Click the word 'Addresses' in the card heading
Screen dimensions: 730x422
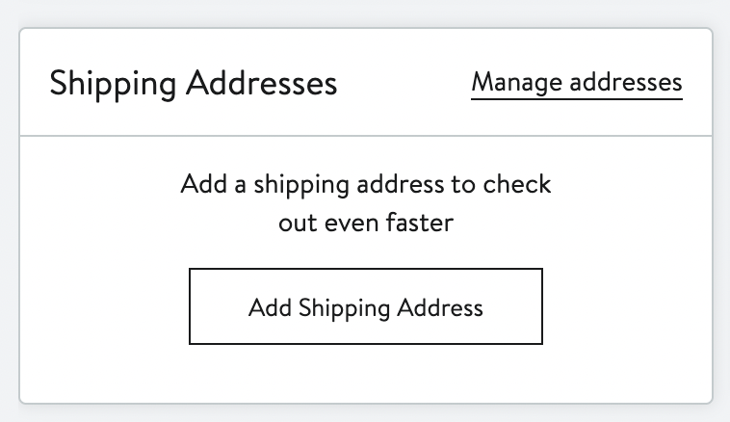[x=262, y=83]
